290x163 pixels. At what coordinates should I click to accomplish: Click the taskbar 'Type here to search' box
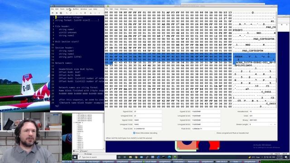click(x=97, y=157)
